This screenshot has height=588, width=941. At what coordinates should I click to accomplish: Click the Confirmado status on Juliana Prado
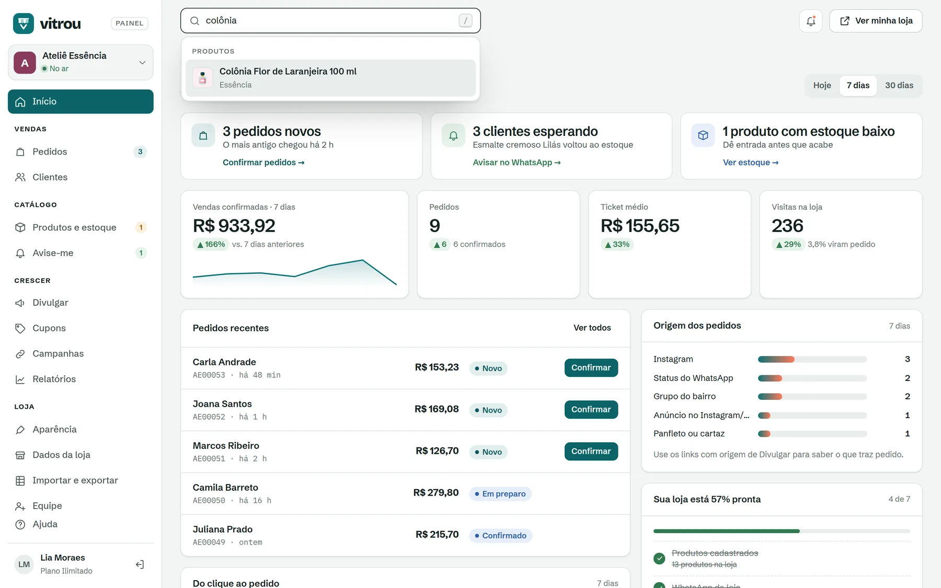[x=501, y=536]
